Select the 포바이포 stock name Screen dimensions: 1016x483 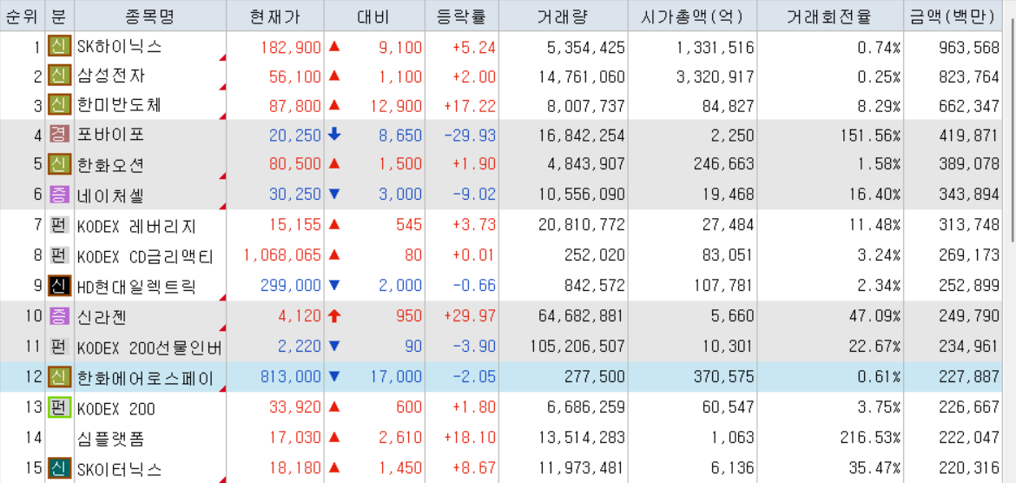111,135
